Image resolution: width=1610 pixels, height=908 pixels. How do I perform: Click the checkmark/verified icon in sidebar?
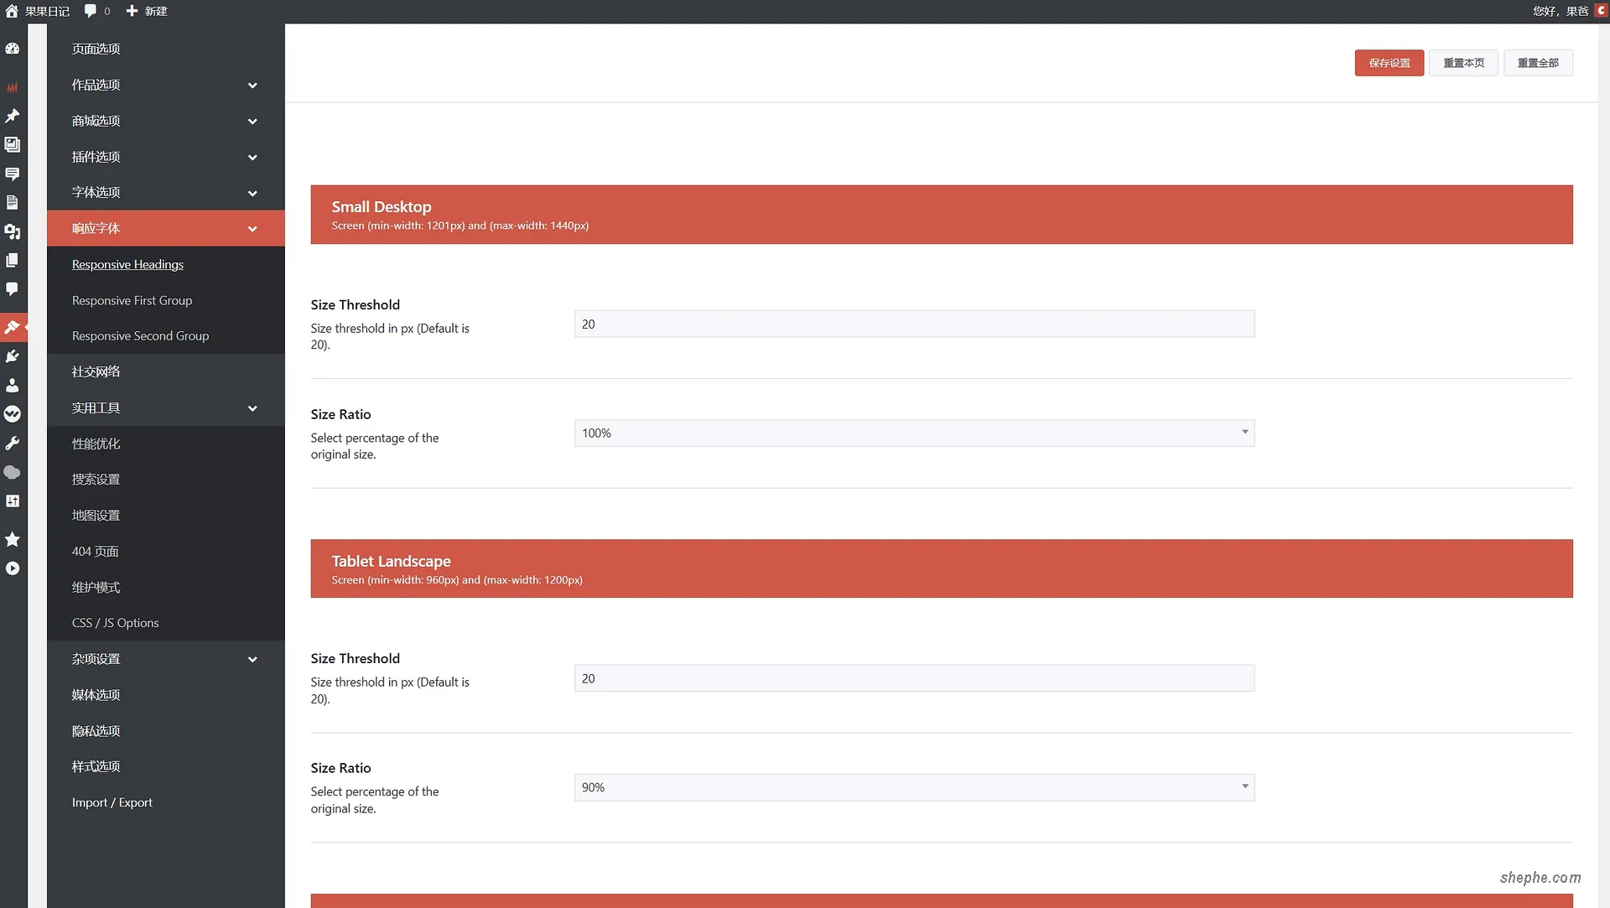(x=13, y=413)
